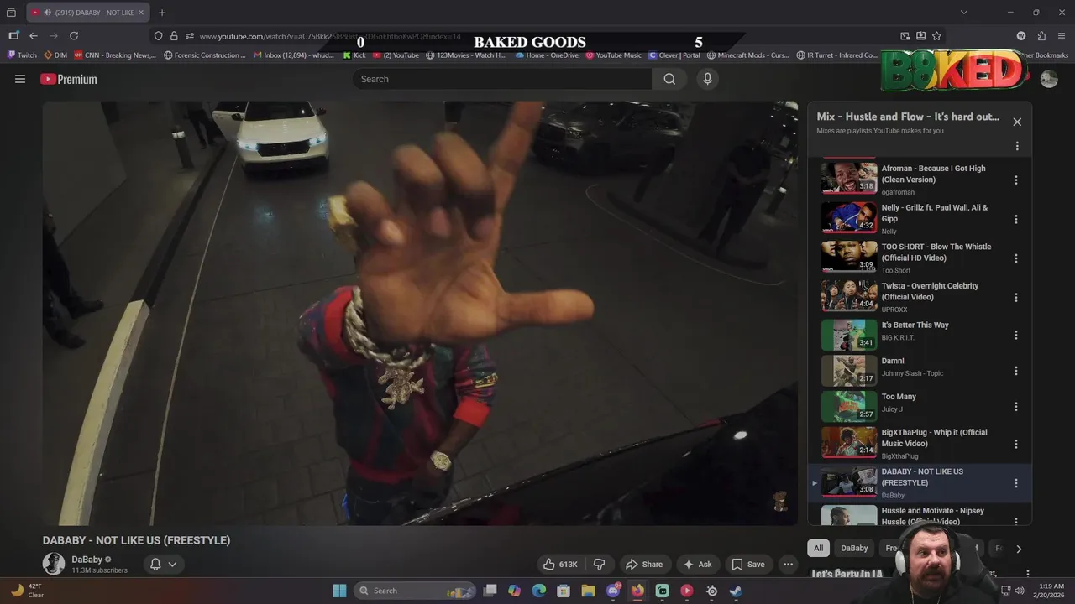The height and width of the screenshot is (604, 1075).
Task: Open options for Nelly - Grillz
Action: point(1016,219)
